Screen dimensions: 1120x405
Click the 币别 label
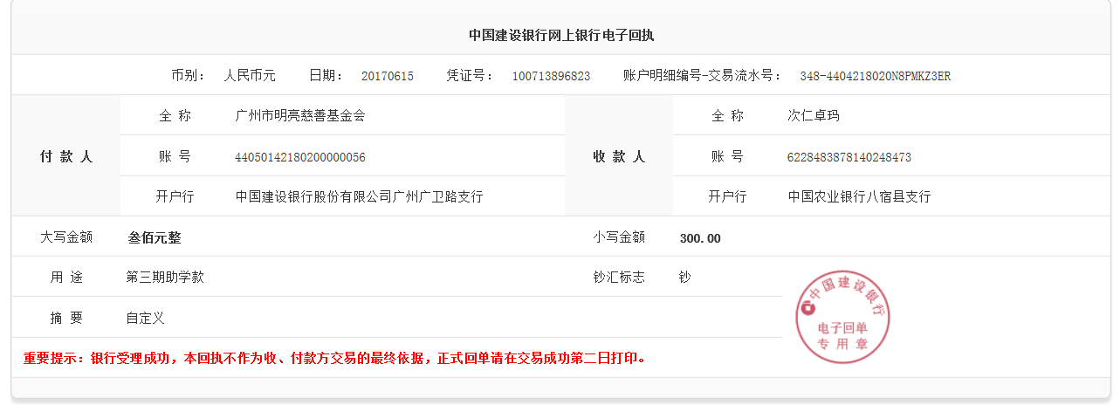coord(189,76)
